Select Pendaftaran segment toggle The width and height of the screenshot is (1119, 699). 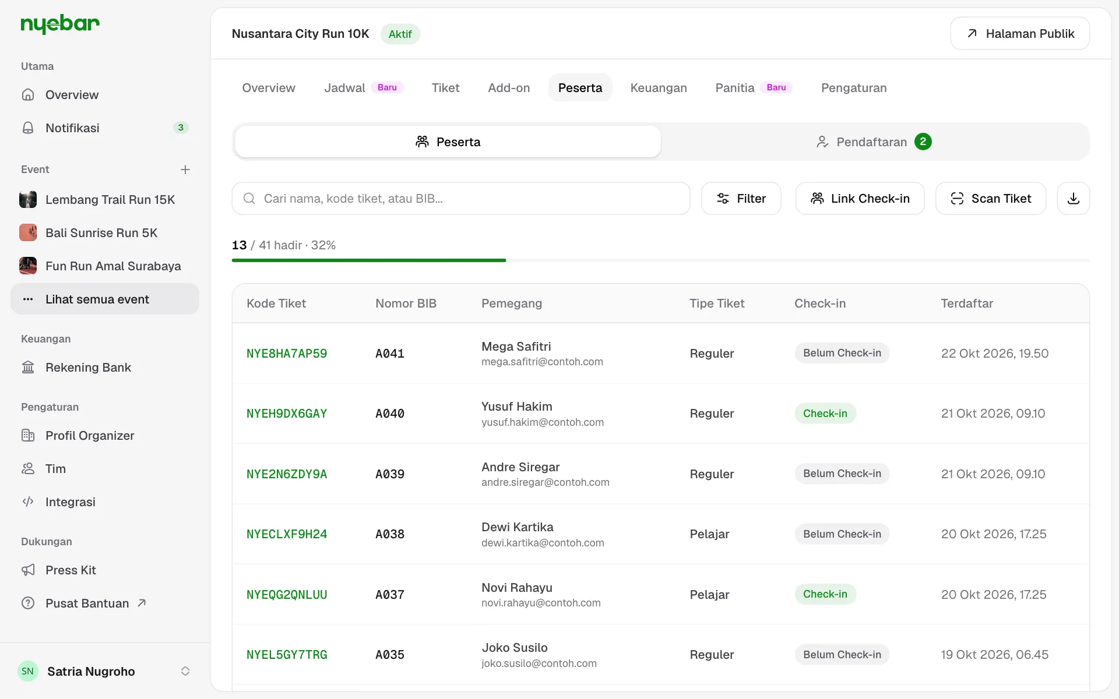click(x=874, y=142)
